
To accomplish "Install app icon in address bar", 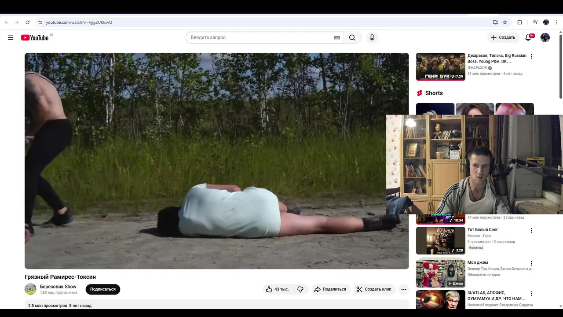I will tap(495, 22).
